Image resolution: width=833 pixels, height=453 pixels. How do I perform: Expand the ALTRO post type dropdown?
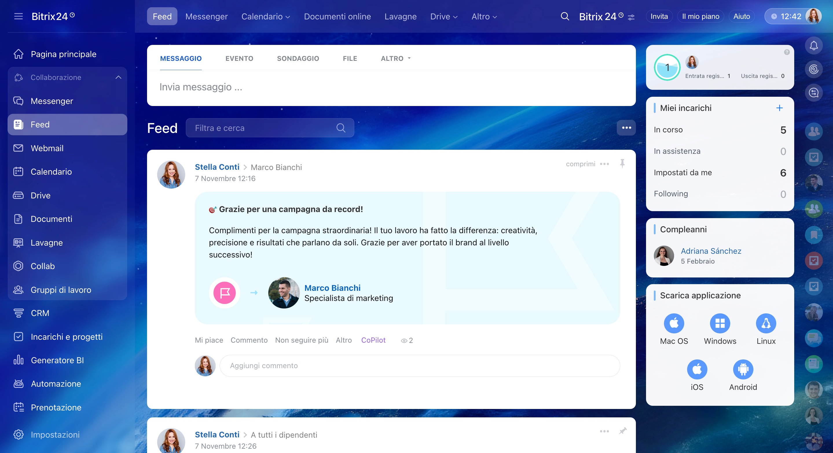pos(395,59)
